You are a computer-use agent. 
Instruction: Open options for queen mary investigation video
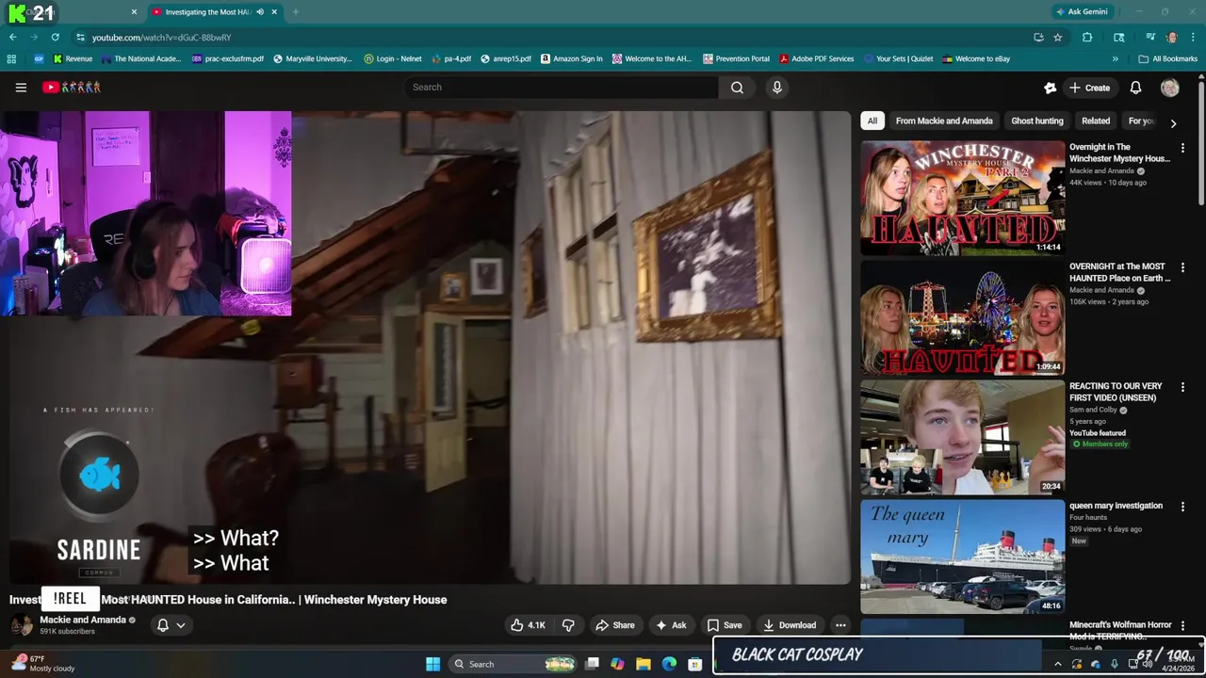point(1182,507)
